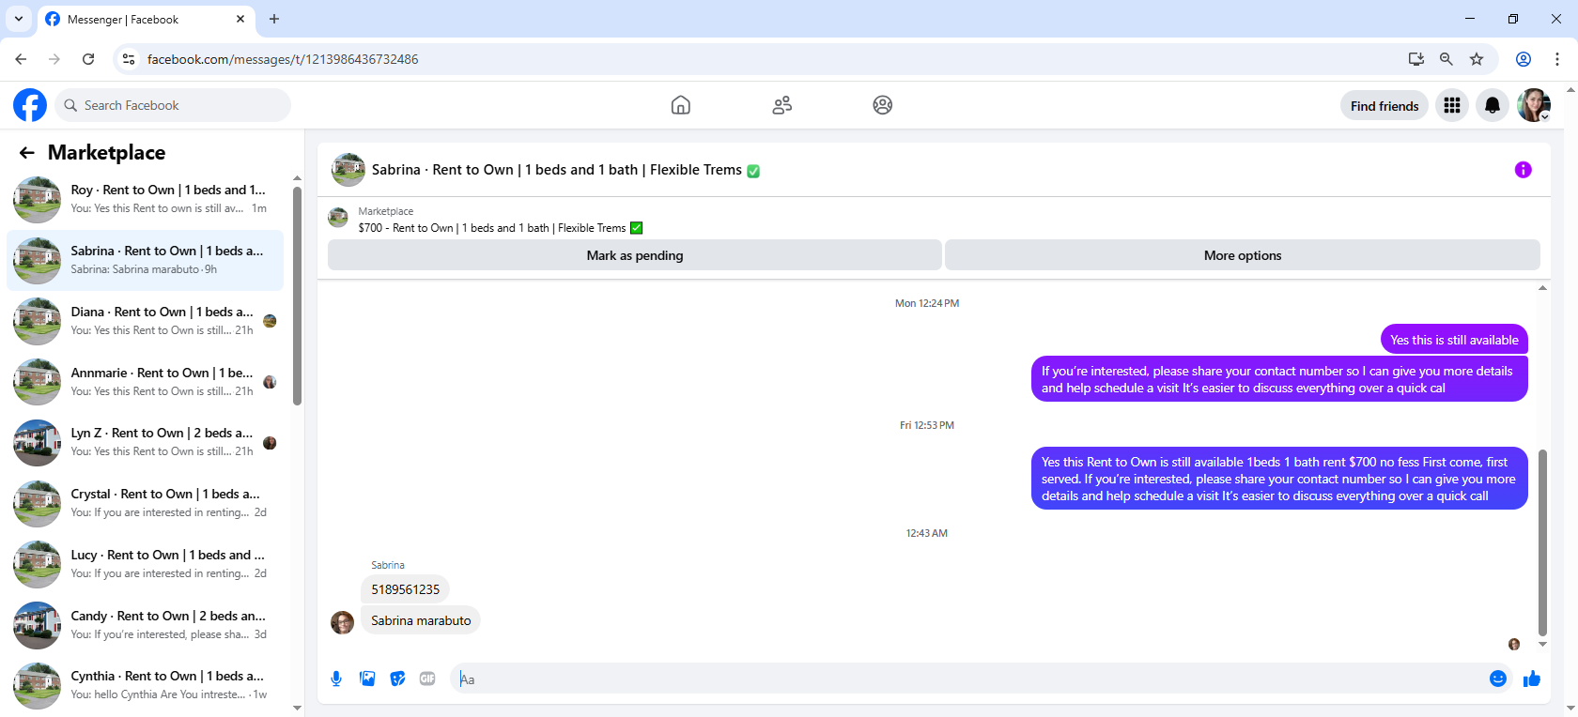Open Crystal Rent to Own conversation
This screenshot has height=717, width=1578.
[x=146, y=503]
